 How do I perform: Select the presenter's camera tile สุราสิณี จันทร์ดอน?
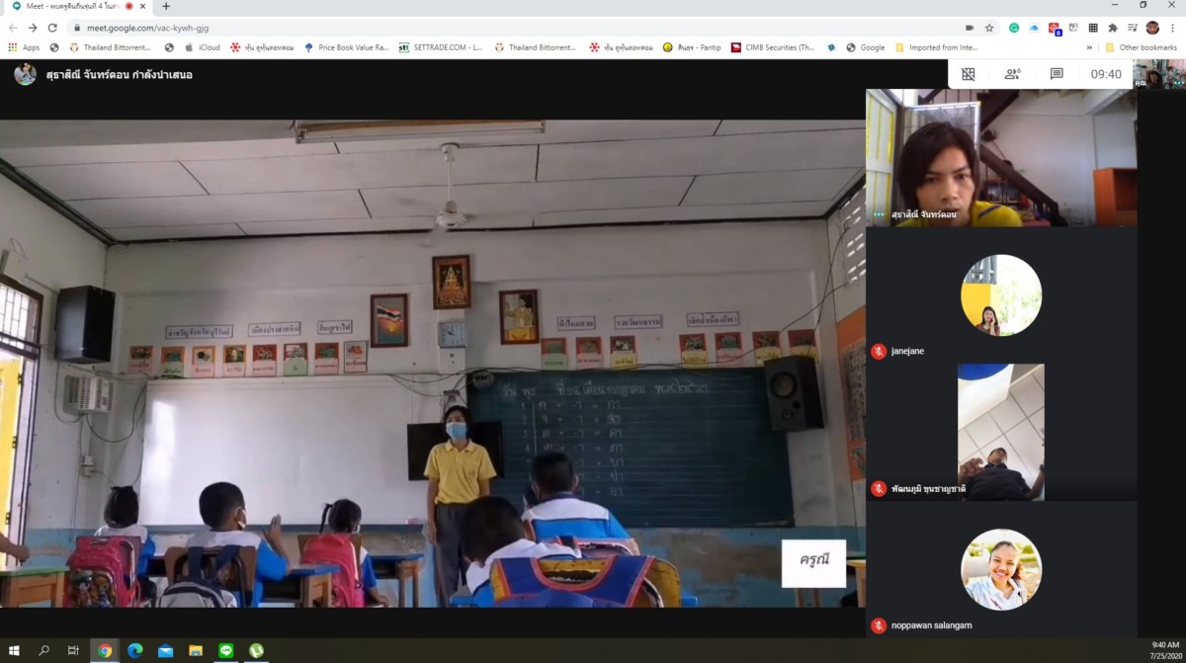point(1001,158)
